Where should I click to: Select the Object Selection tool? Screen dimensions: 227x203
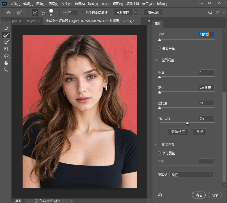tap(6, 49)
